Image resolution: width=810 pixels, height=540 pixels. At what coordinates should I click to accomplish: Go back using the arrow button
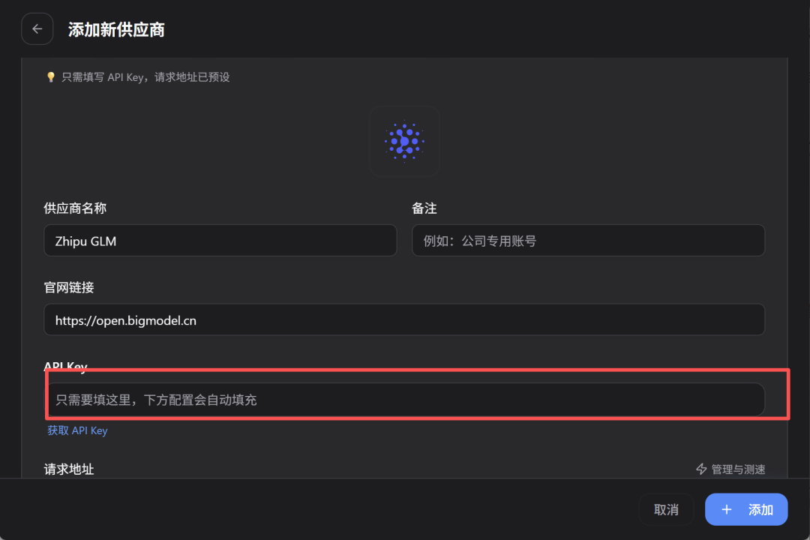click(x=37, y=29)
